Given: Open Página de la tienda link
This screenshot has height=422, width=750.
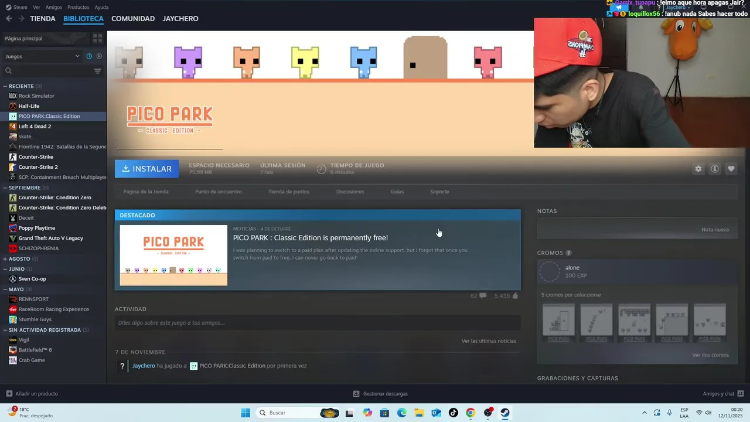Looking at the screenshot, I should [146, 192].
